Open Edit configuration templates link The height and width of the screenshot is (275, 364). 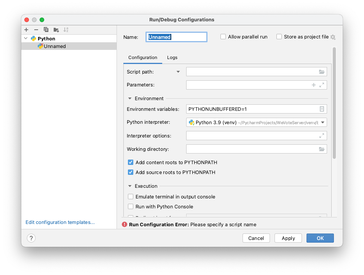(60, 222)
